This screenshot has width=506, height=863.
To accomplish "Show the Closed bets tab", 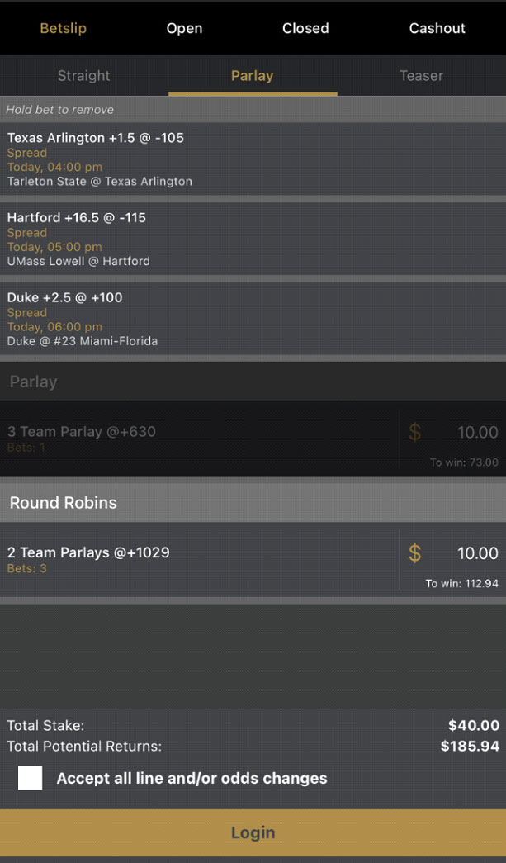I will point(305,28).
